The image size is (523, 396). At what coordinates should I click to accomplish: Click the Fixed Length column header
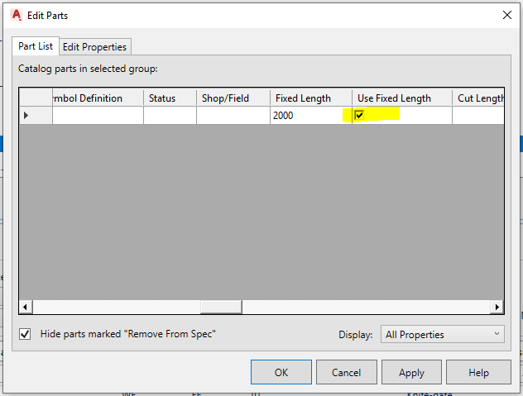311,98
